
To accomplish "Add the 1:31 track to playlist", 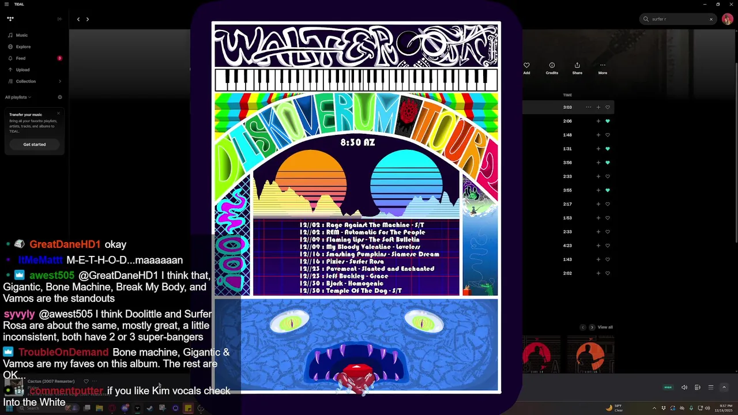I will [x=598, y=149].
